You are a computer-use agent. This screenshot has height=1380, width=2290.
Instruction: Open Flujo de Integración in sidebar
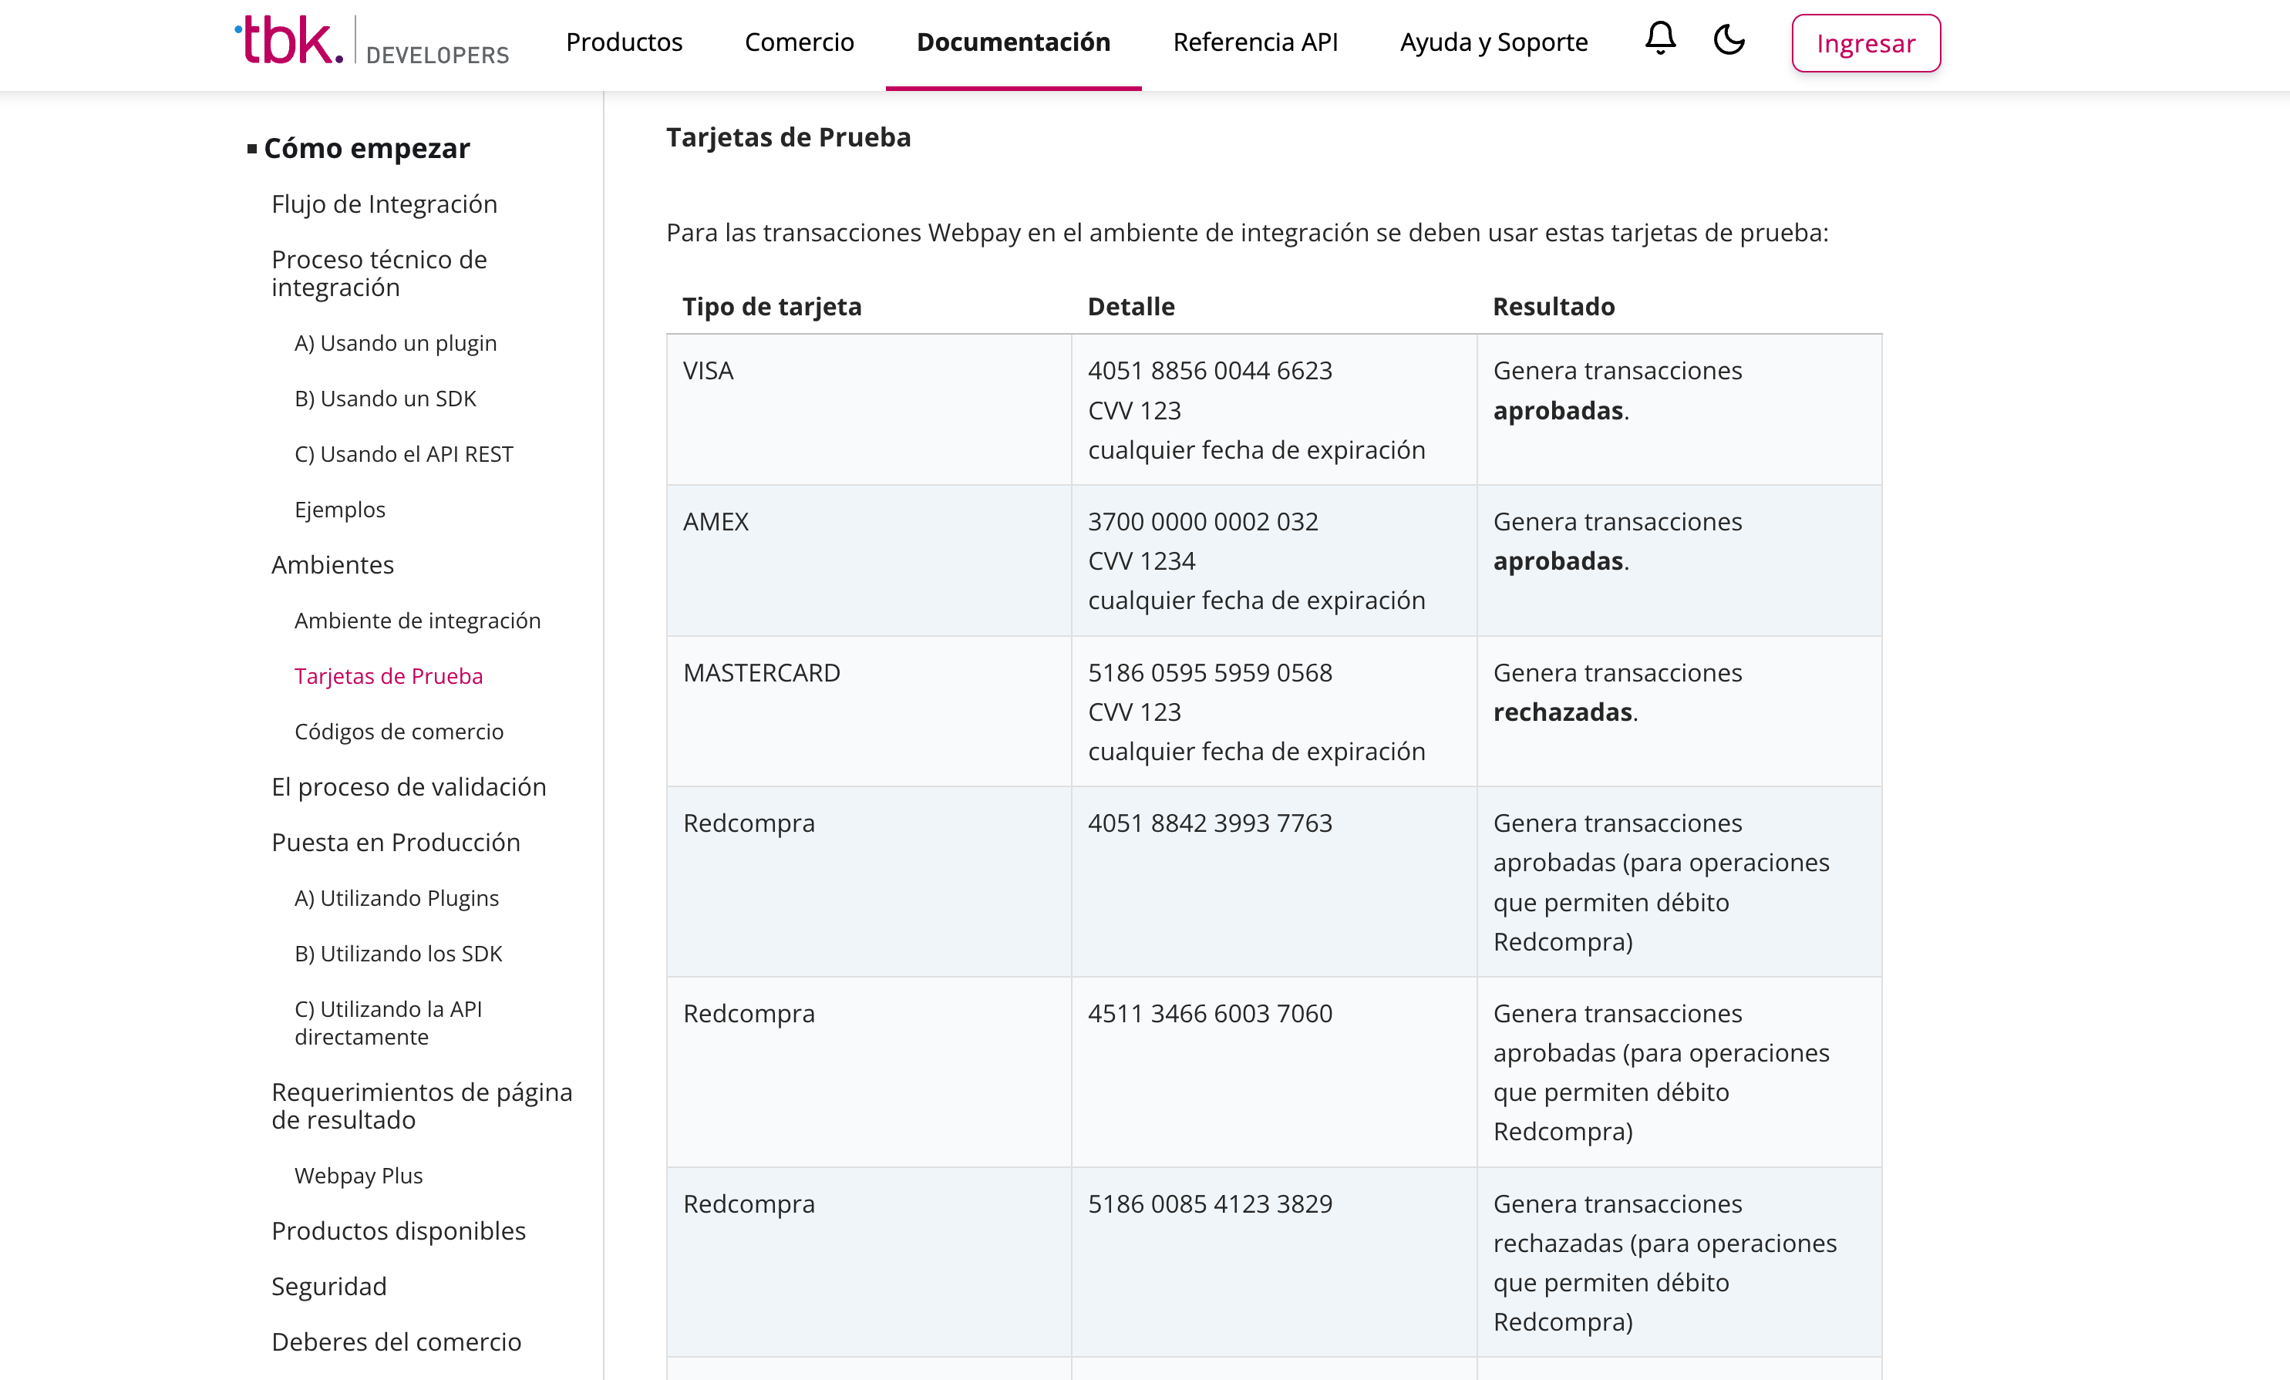(x=384, y=204)
